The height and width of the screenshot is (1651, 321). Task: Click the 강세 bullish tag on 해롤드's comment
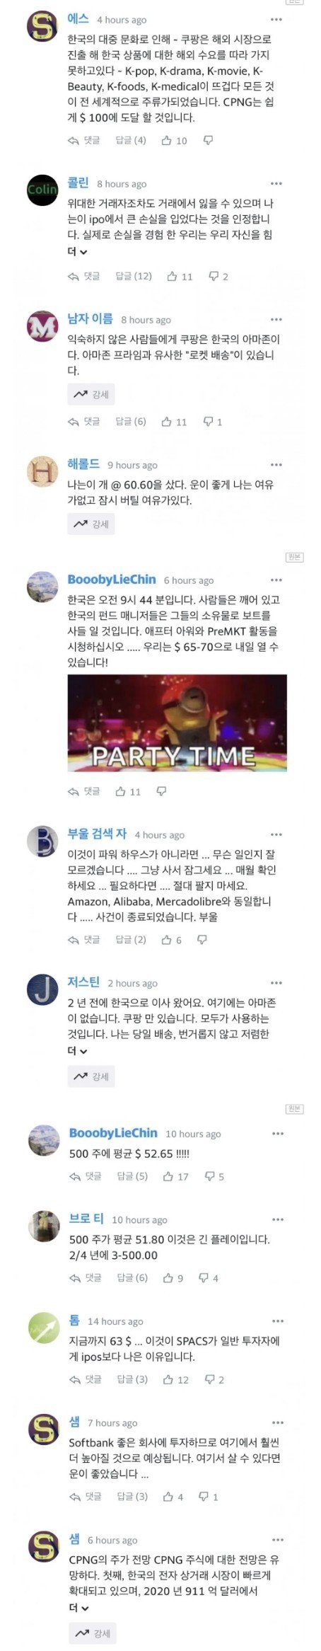91,524
